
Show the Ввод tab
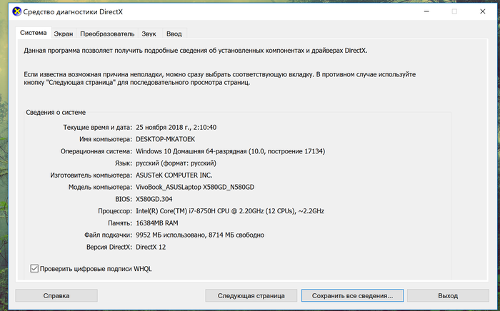pyautogui.click(x=174, y=34)
